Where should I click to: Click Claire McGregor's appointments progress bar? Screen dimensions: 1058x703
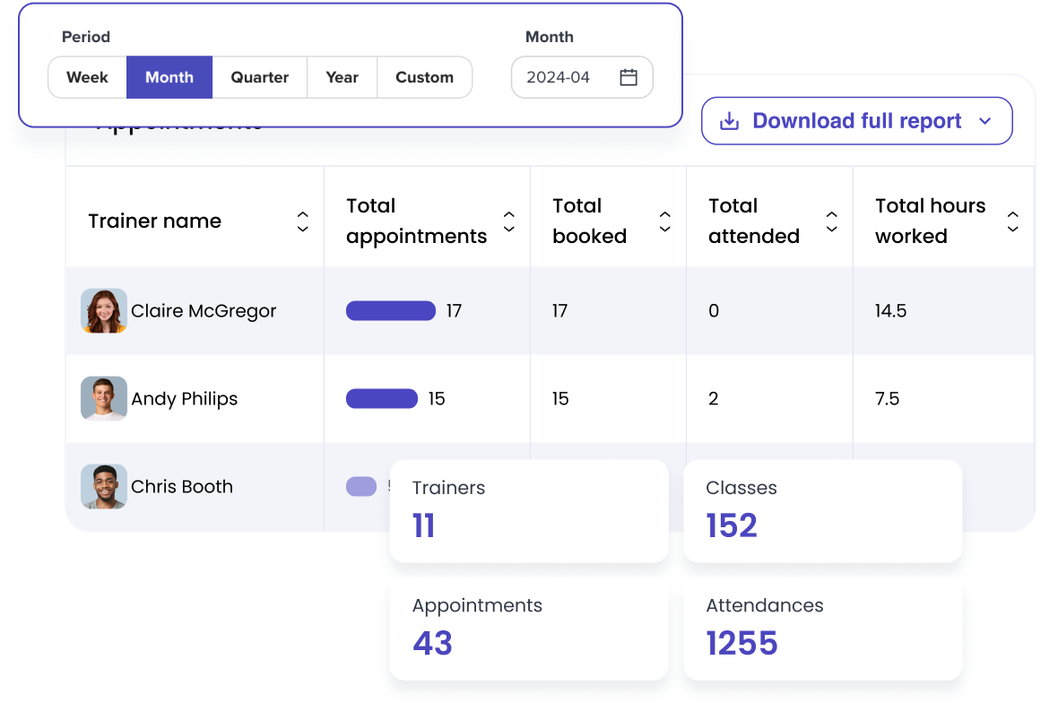[x=391, y=311]
